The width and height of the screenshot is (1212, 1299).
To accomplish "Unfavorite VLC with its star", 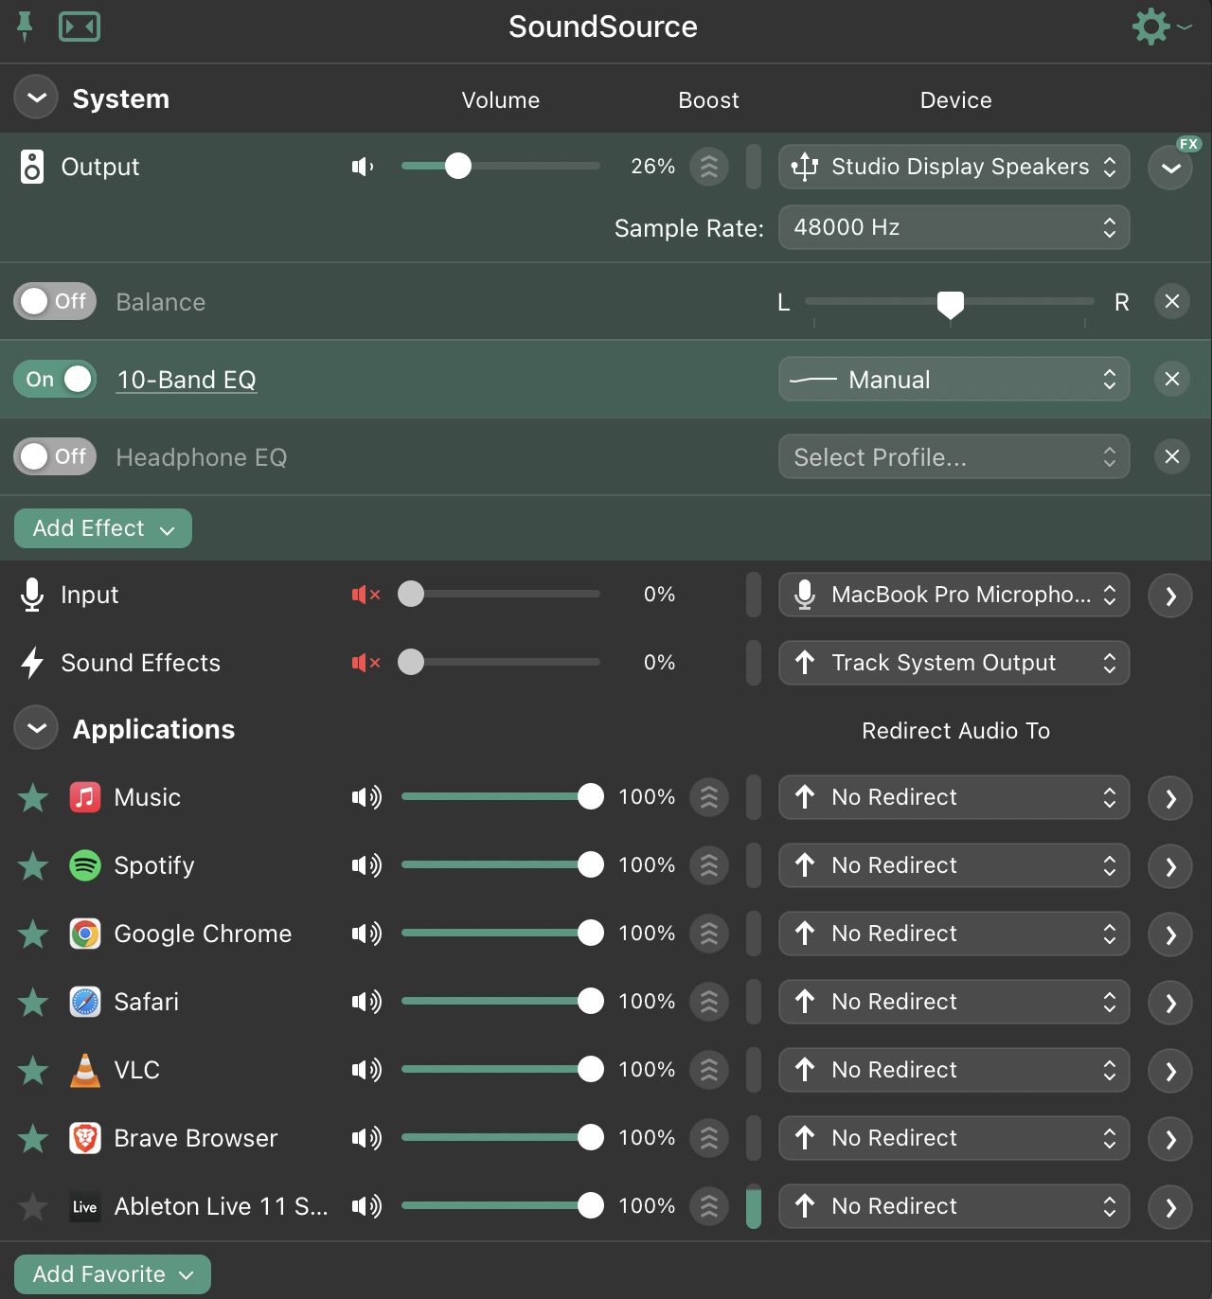I will pyautogui.click(x=33, y=1070).
